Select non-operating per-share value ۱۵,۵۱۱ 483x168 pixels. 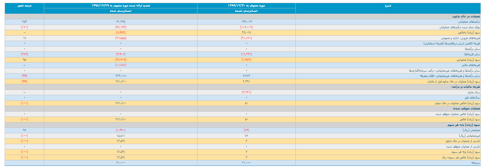pyautogui.click(x=121, y=136)
